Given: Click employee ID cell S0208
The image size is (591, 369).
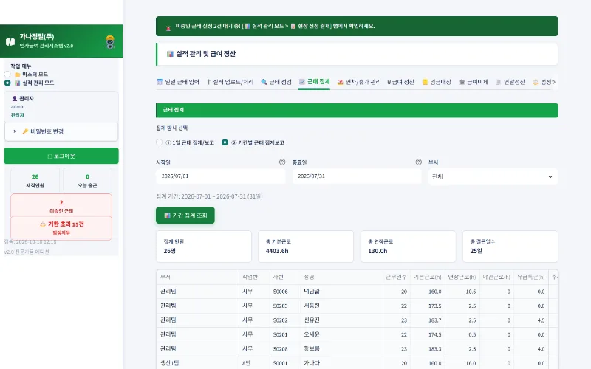Looking at the screenshot, I should click(x=285, y=348).
